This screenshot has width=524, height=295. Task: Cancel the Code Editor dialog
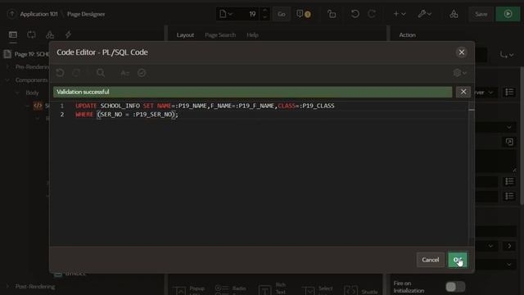[x=430, y=260]
